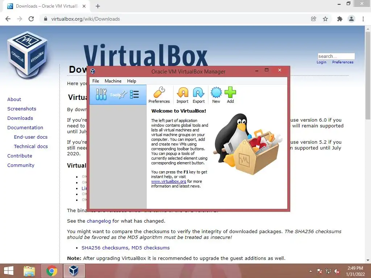This screenshot has width=371, height=278.
Task: Click Chrome icon in taskbar
Action: point(52,271)
